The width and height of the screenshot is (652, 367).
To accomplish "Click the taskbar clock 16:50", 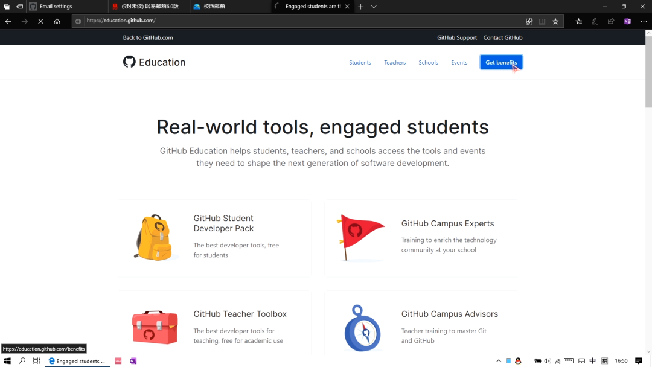I will coord(621,361).
